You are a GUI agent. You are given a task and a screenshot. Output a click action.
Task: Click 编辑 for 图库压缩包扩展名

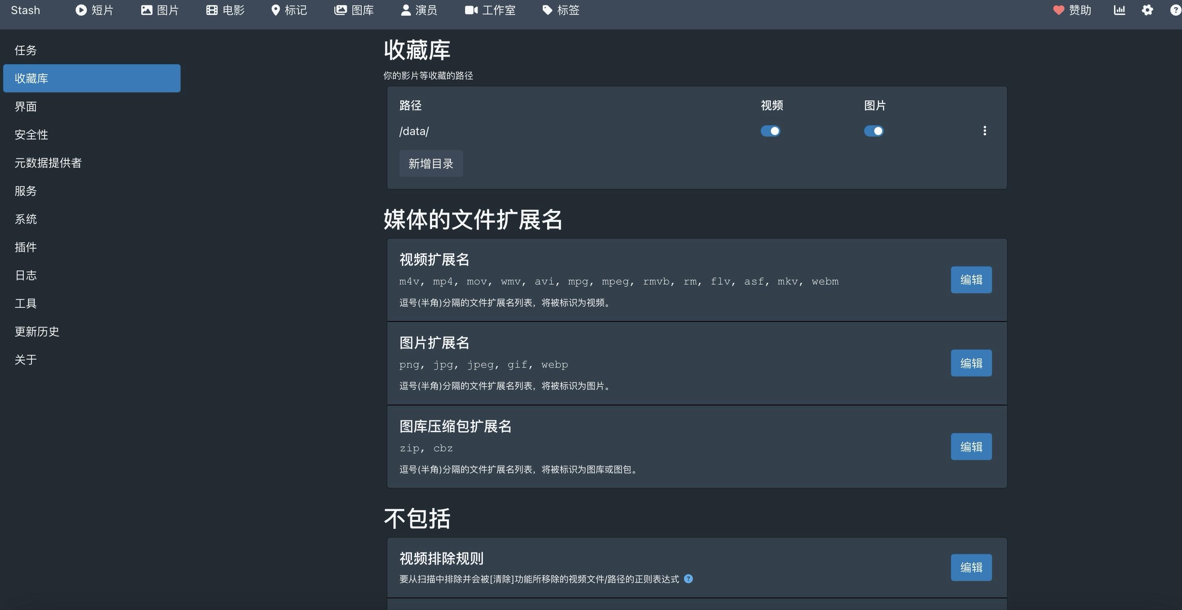971,446
